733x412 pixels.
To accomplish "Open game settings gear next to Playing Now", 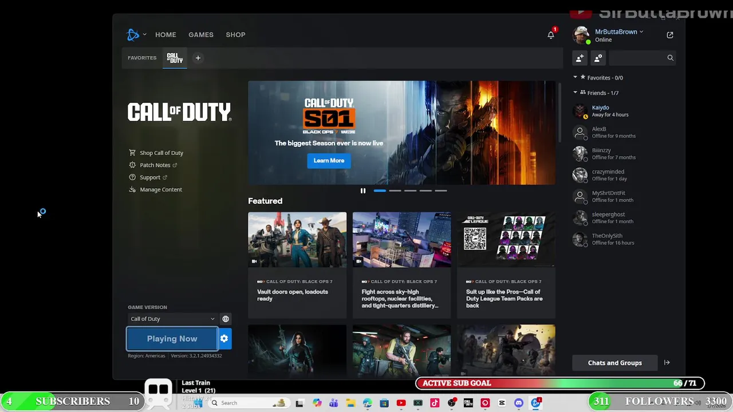I will [x=224, y=339].
